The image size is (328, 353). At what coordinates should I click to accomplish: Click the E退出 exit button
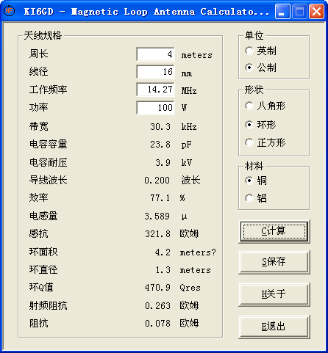click(x=274, y=327)
